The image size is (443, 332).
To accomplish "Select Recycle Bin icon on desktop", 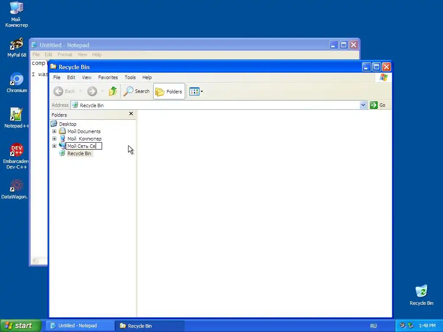I will [x=421, y=295].
